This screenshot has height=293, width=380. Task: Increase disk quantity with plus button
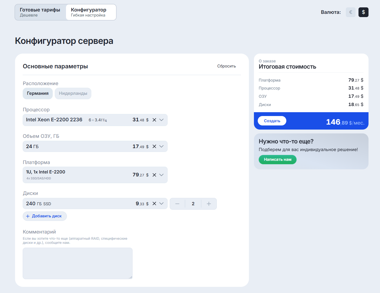pyautogui.click(x=209, y=204)
